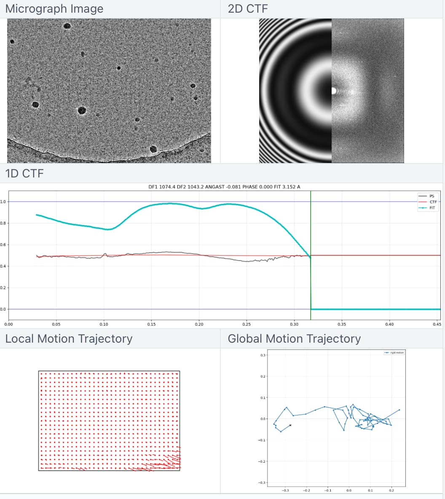
Task: Click the large dark particle at the micrograph's bottom edge
Action: tap(153, 149)
